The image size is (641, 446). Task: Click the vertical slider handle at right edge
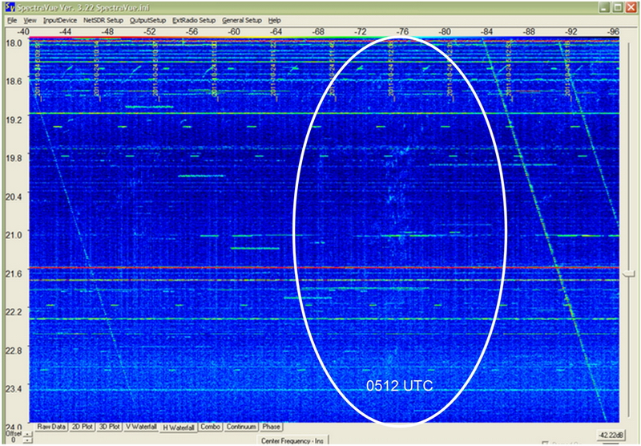point(629,274)
